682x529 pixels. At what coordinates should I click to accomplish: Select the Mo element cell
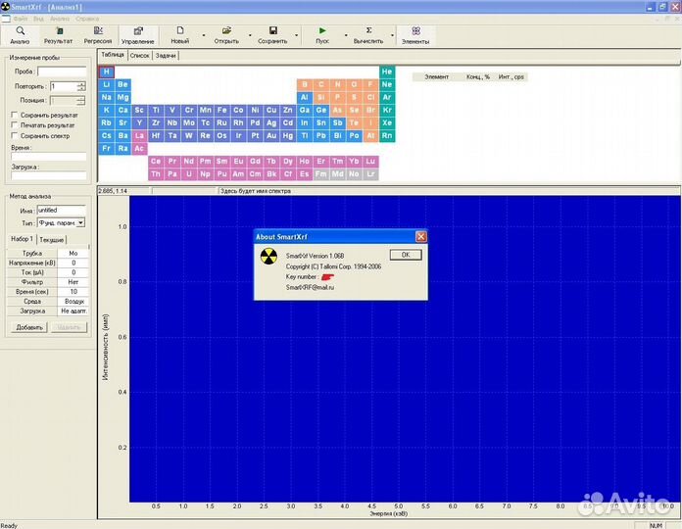189,123
